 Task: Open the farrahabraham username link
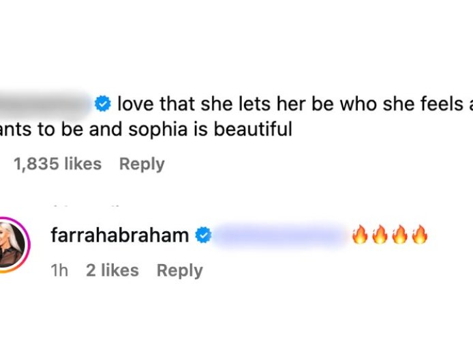119,235
